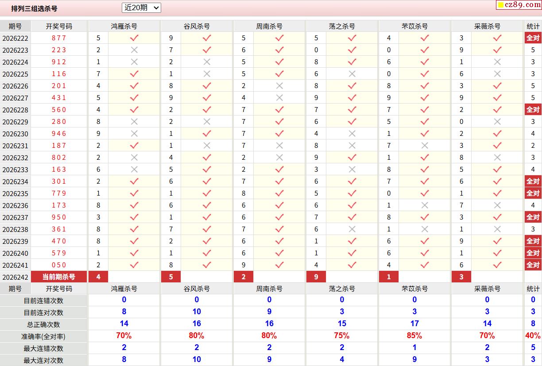Click the gray cross for 采薇杀号 in period 2026238
The image size is (542, 366).
(497, 229)
